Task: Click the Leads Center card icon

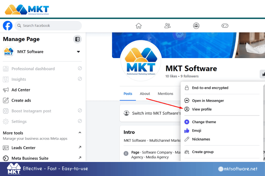Action: point(6,148)
